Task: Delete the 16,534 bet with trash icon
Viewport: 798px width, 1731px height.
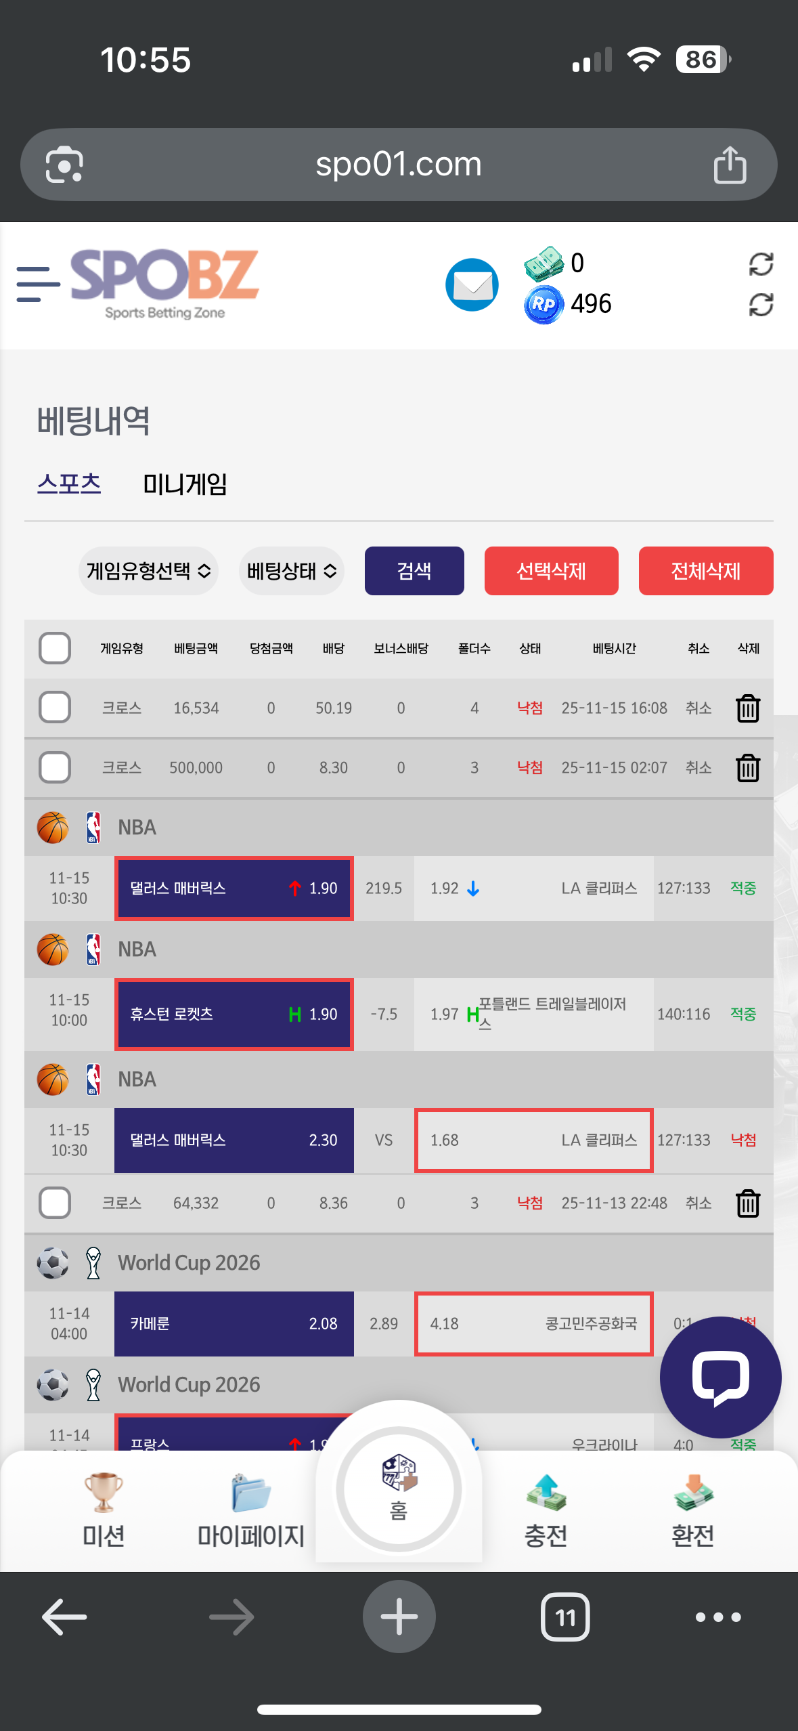Action: (x=747, y=708)
